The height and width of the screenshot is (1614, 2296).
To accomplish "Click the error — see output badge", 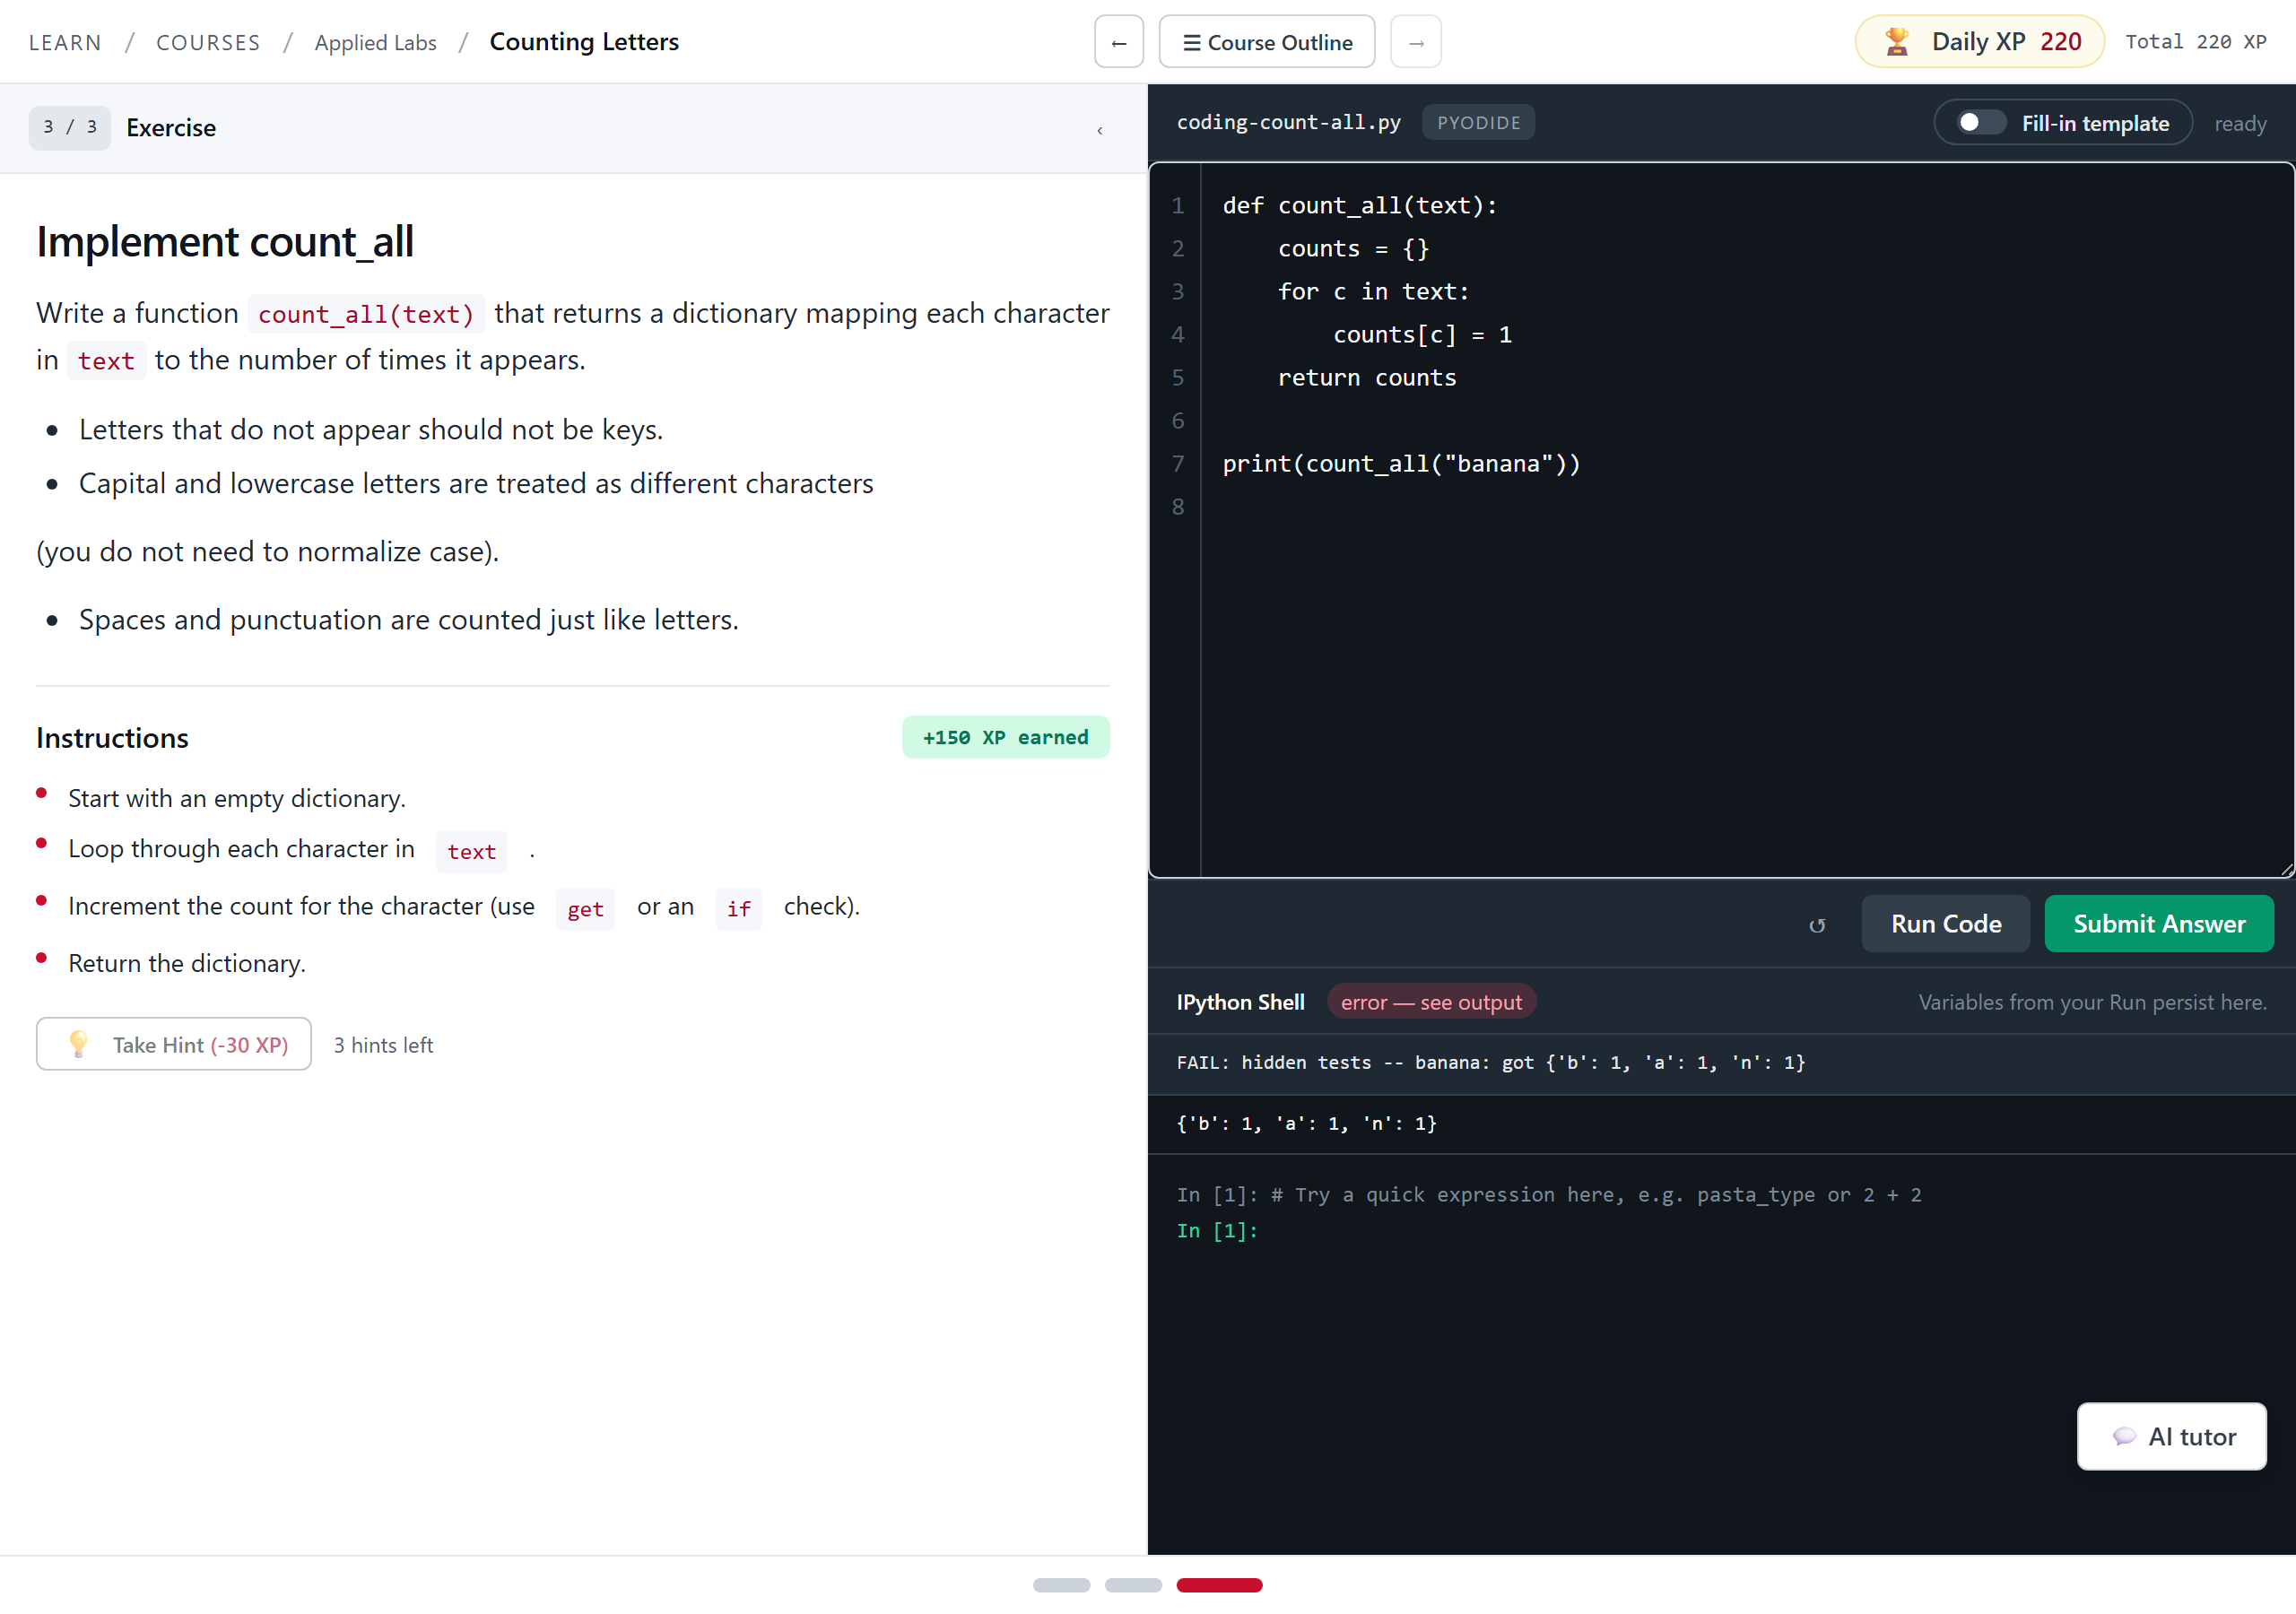I will point(1431,1002).
